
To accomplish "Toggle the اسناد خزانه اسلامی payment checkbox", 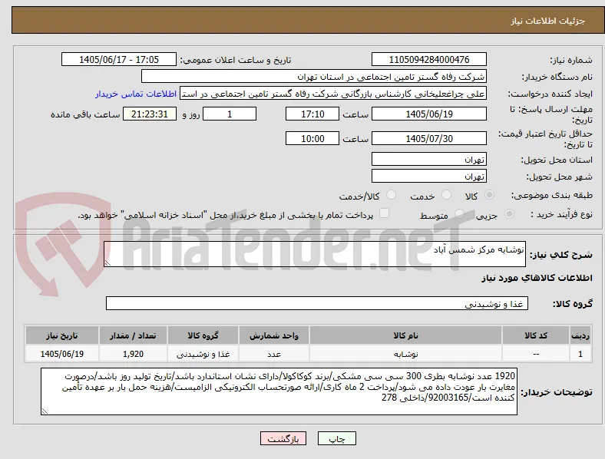I will [x=385, y=213].
